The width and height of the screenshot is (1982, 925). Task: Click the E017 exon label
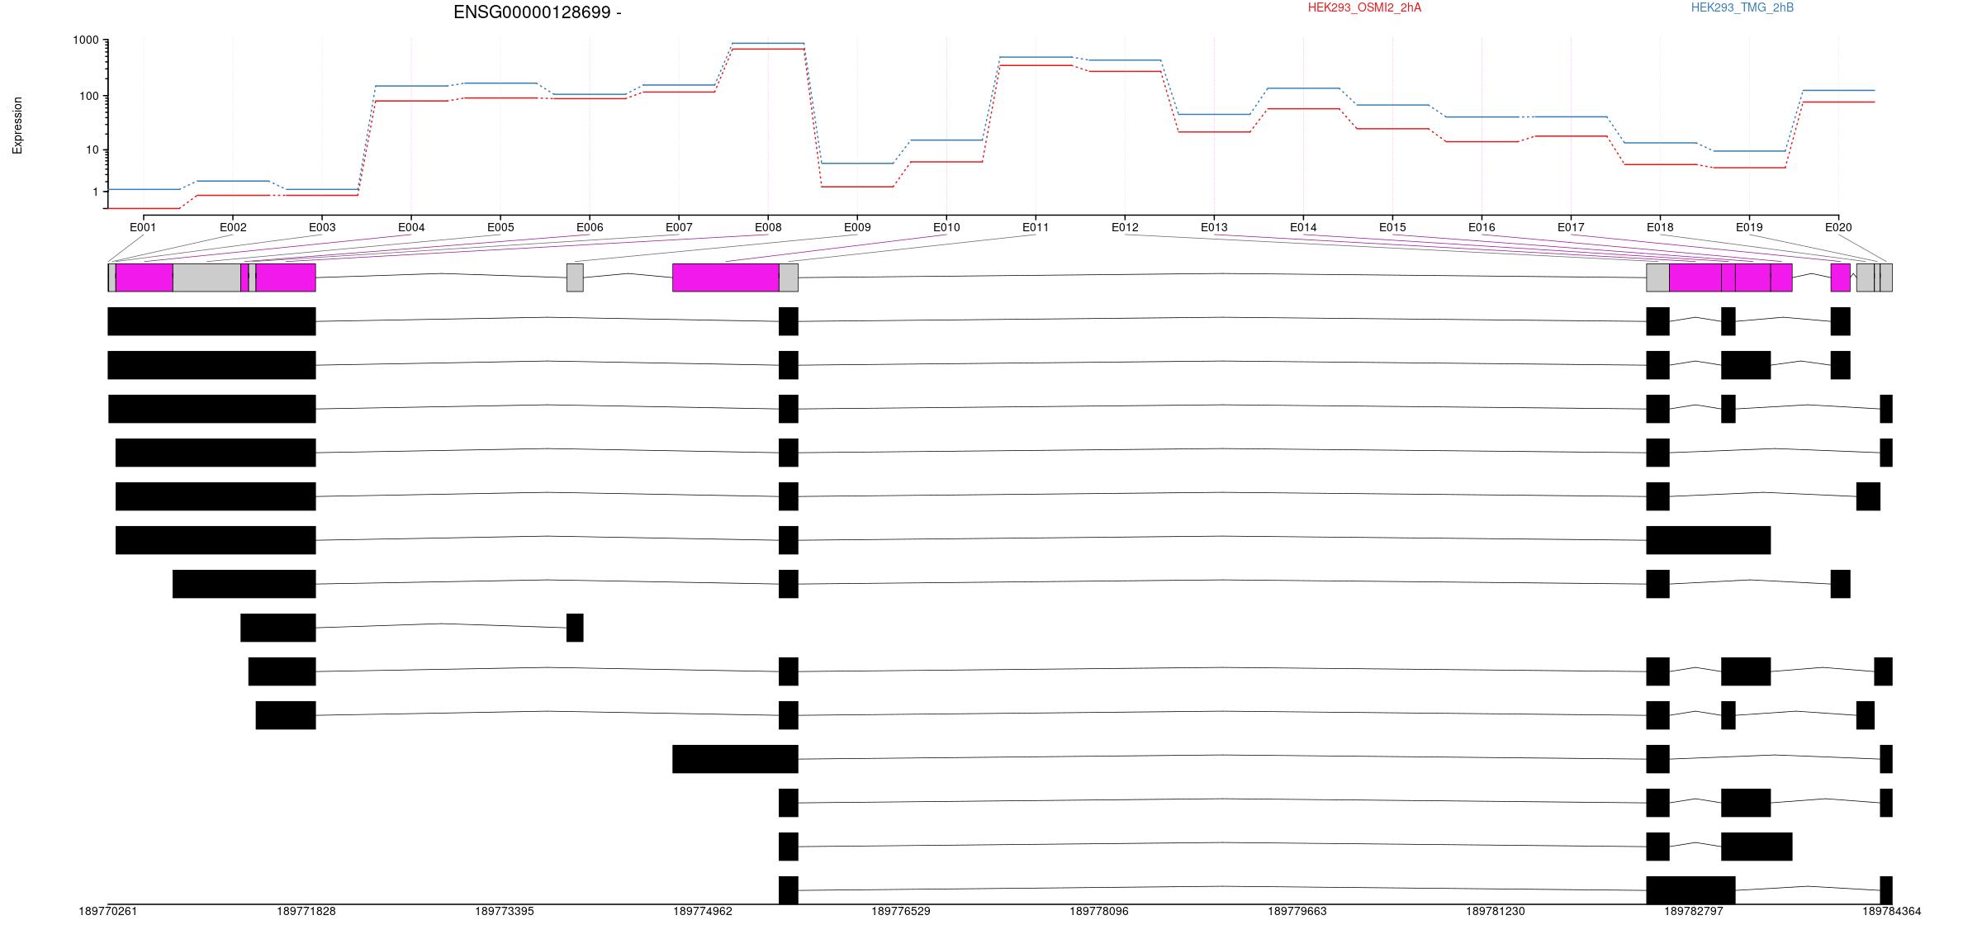(1571, 227)
